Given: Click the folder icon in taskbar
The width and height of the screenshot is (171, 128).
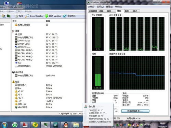Looking at the screenshot, I should pos(76,125).
